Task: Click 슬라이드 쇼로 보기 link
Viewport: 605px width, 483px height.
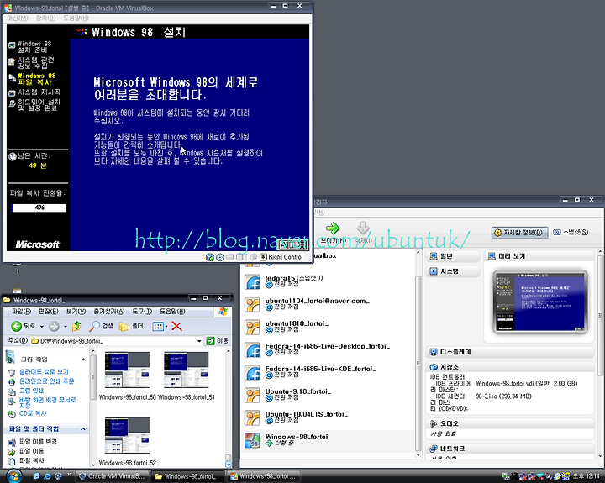Action: coord(44,371)
